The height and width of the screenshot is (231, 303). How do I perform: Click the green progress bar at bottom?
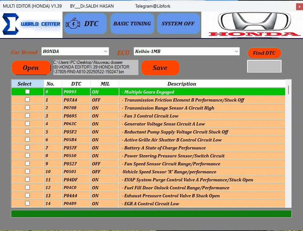(151, 214)
